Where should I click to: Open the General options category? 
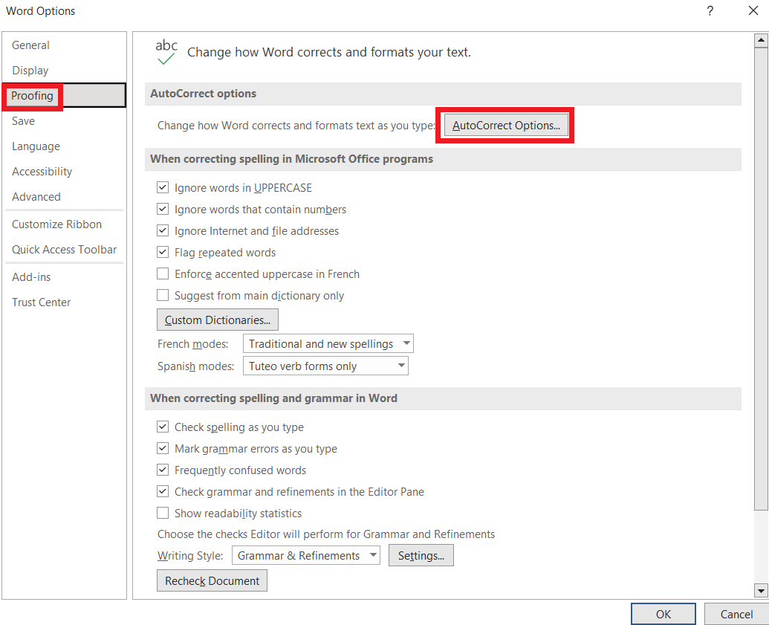(x=30, y=45)
